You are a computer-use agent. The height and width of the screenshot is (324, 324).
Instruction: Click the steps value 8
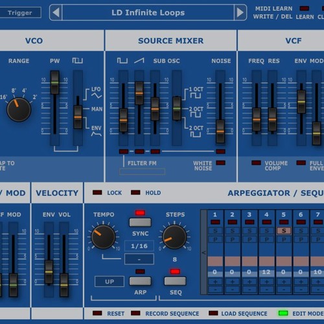tap(174, 259)
